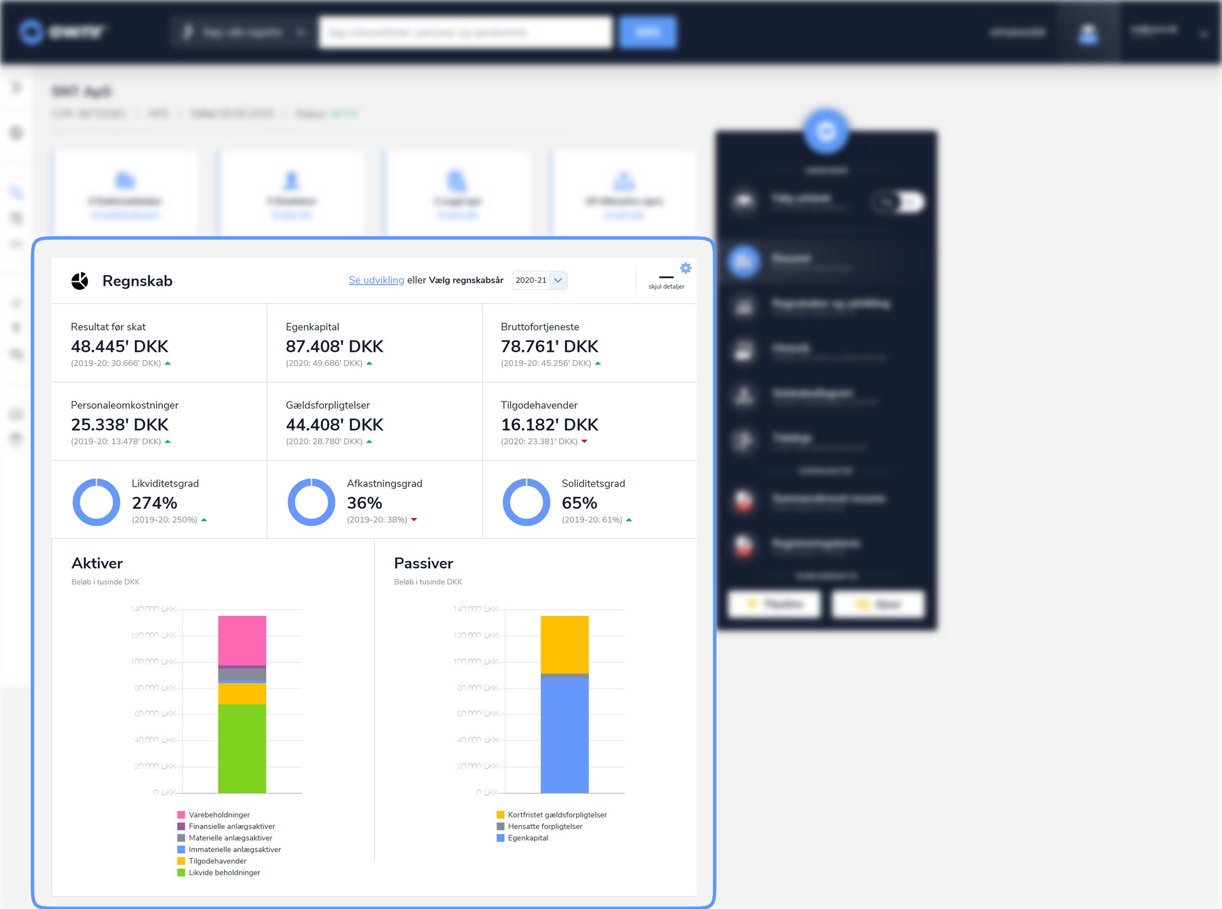Viewport: 1222px width, 909px height.
Task: Click the value 25.338' DKK
Action: (120, 424)
